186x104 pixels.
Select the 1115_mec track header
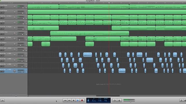[x=14, y=49]
